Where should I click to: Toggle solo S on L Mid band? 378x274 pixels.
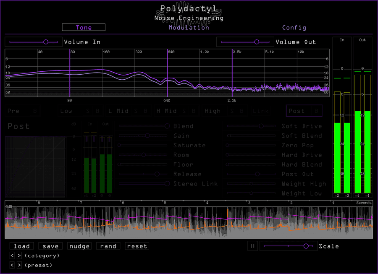[x=136, y=111]
